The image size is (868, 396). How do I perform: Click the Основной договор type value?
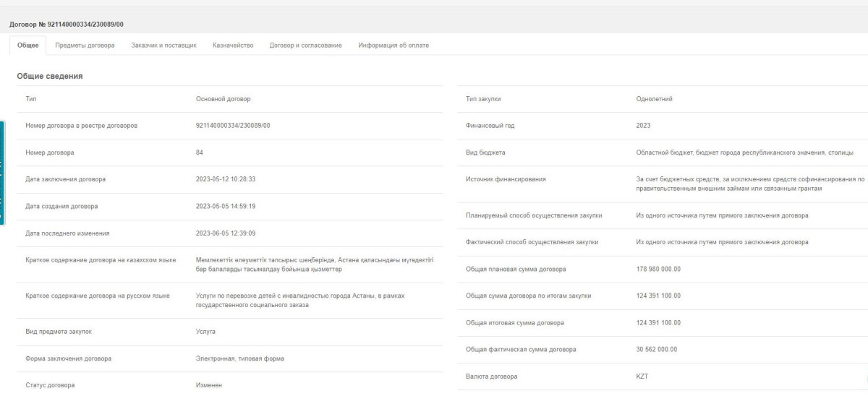point(223,99)
